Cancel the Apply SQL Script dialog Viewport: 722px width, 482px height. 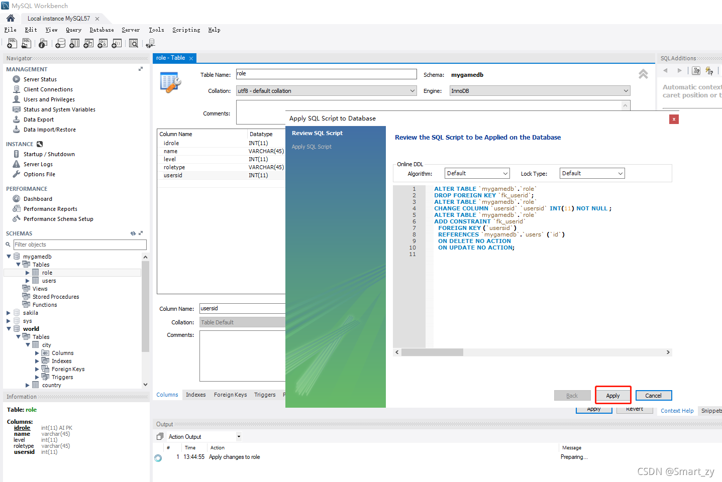point(653,396)
